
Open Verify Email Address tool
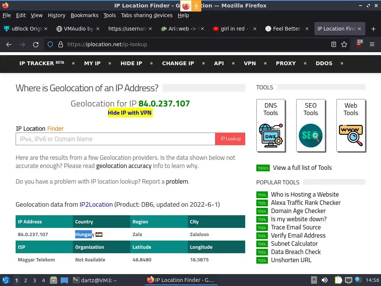click(298, 236)
